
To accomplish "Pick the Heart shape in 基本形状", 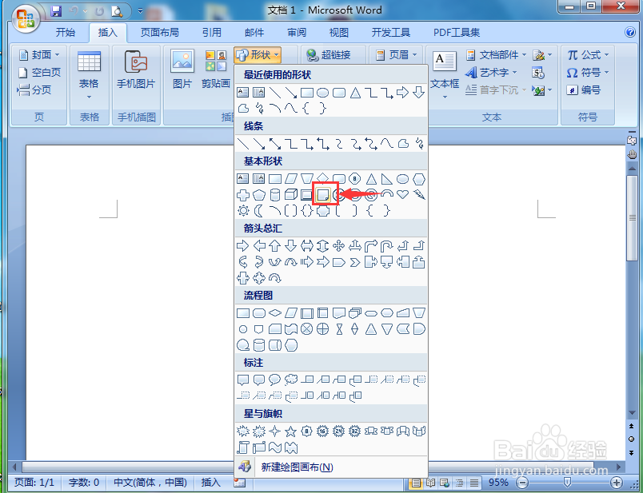I will [x=403, y=194].
